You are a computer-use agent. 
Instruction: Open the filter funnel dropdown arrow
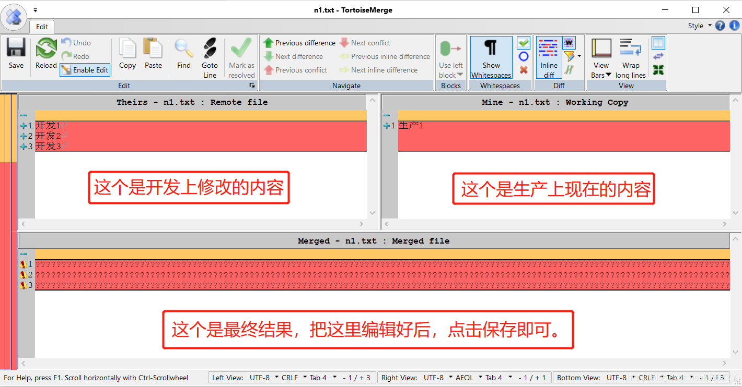tap(579, 56)
